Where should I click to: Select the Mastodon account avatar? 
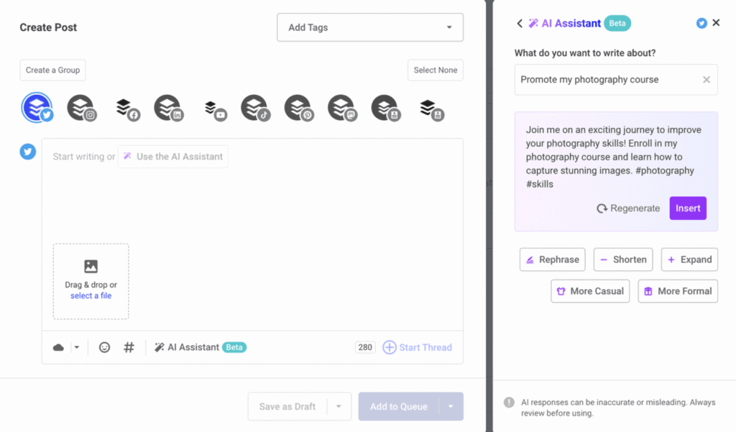pos(342,108)
